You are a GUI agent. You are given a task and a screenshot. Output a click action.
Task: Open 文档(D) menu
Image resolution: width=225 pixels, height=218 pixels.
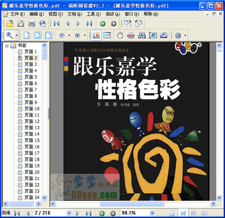[75, 14]
